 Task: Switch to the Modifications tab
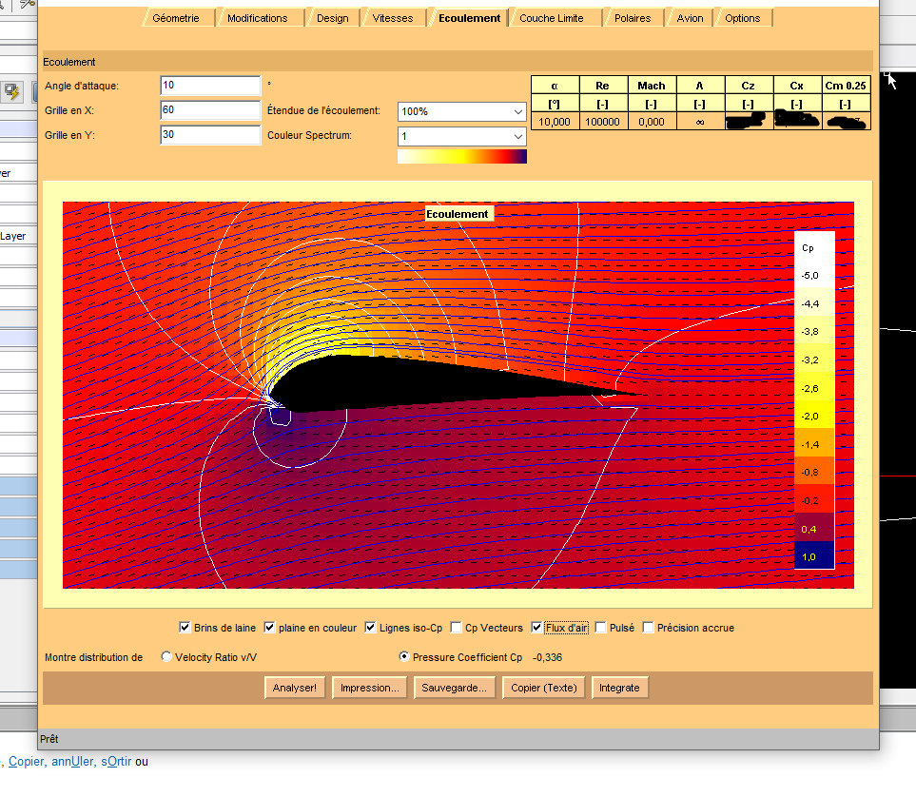[257, 18]
